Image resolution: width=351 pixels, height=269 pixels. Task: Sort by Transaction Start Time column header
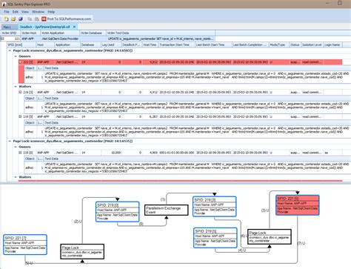point(176,44)
